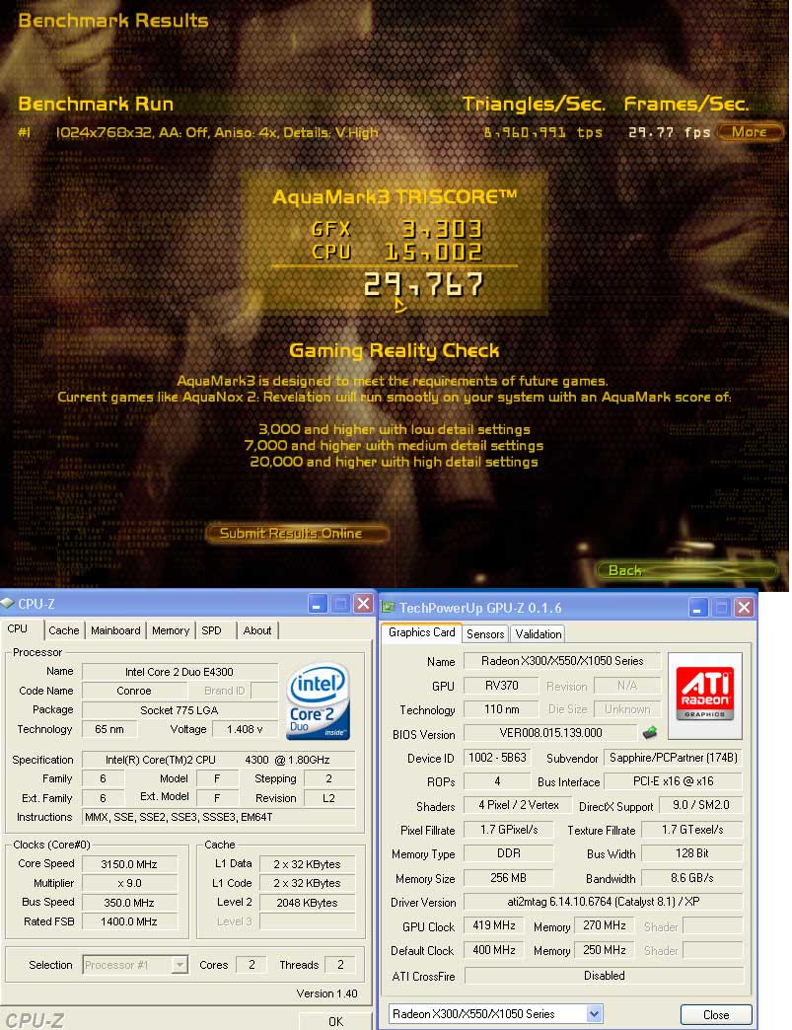This screenshot has height=1030, width=792.
Task: Click the Core Speed 3150.0 MHz field
Action: point(129,864)
